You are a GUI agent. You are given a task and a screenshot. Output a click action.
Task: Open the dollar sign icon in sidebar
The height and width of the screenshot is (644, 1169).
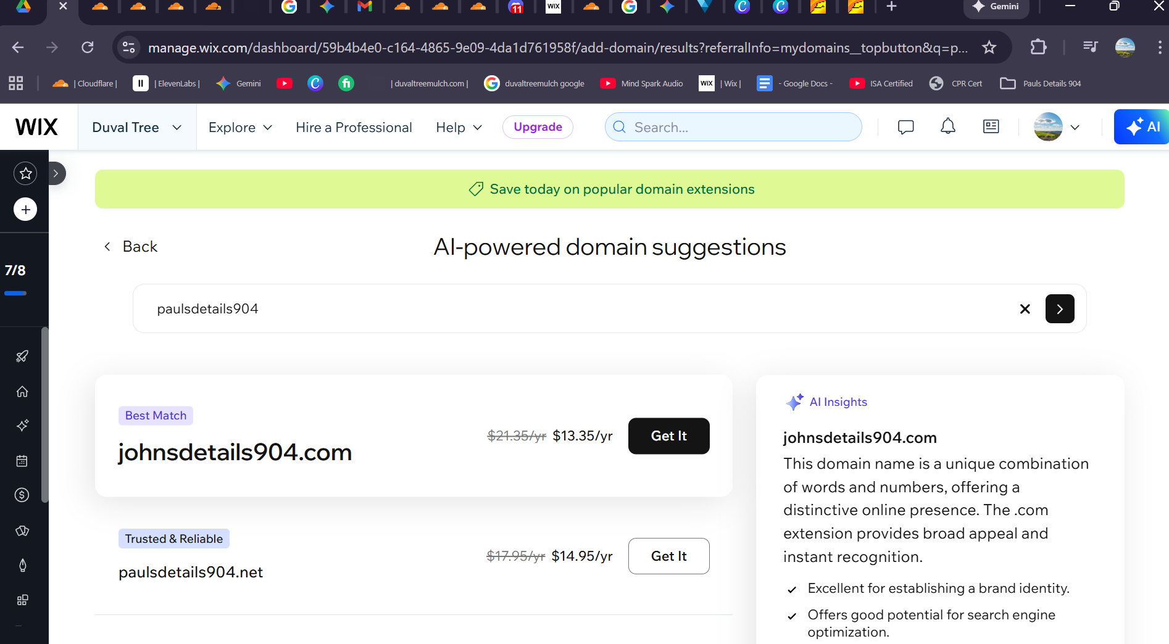point(22,495)
